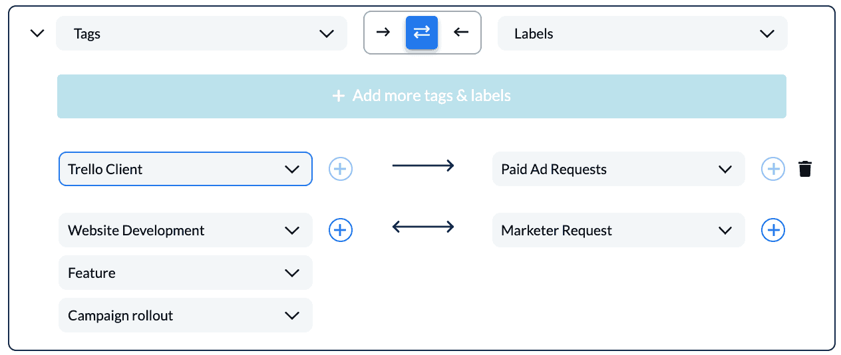Image resolution: width=841 pixels, height=355 pixels.
Task: Select the two-way sync direction button
Action: pos(422,33)
